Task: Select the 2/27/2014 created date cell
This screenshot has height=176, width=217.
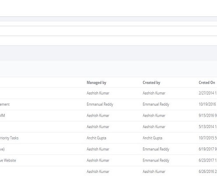Action: pos(208,93)
